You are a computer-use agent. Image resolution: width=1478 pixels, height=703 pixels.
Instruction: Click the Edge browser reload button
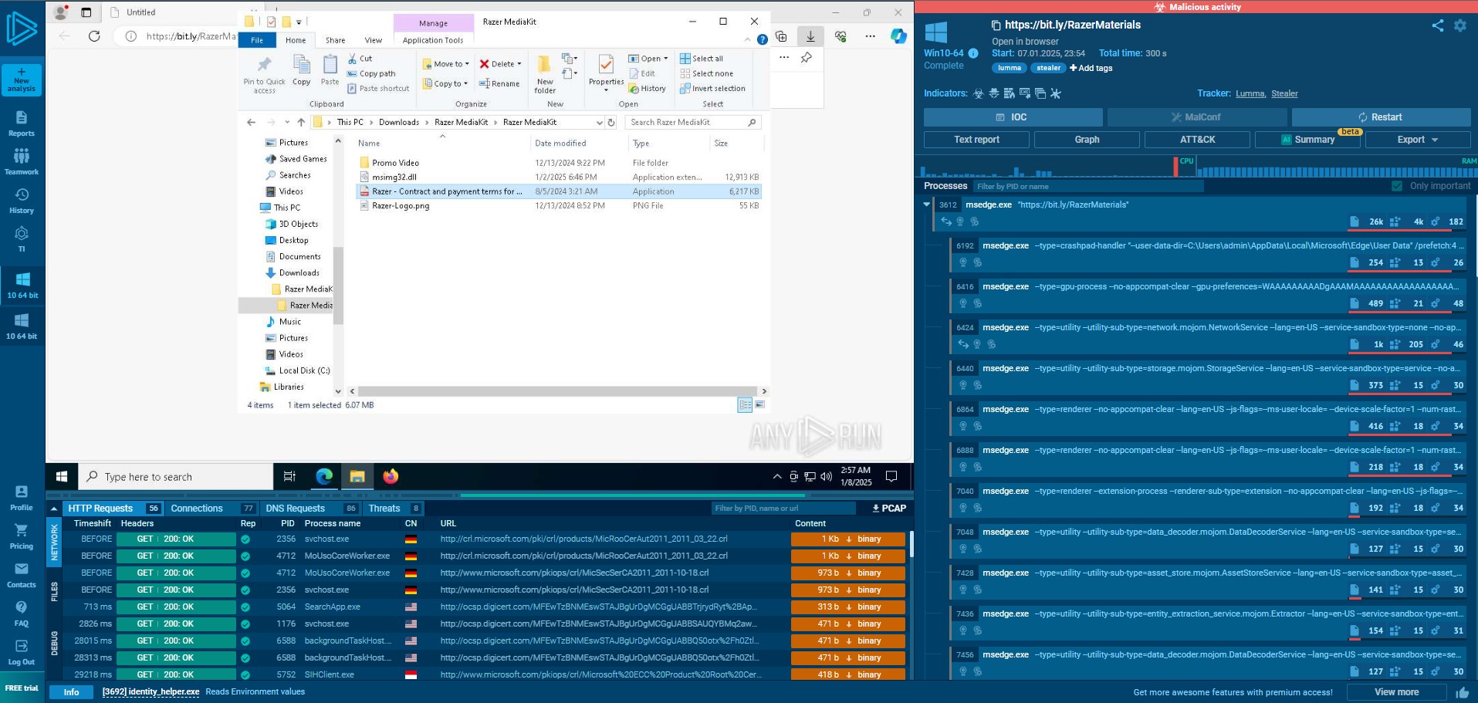click(94, 36)
